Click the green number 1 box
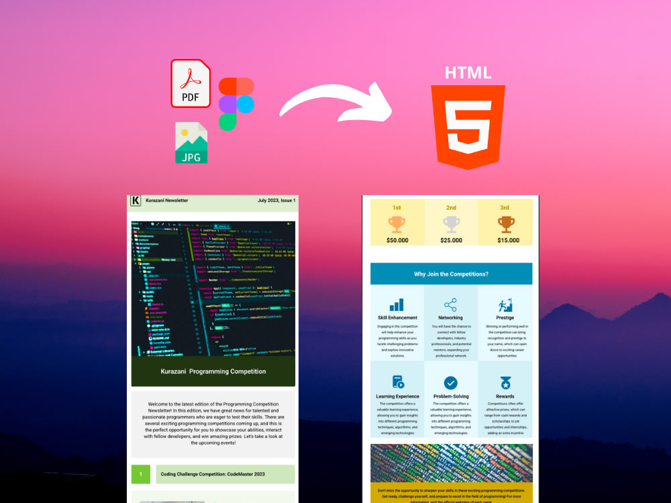671x503 pixels. [x=141, y=474]
